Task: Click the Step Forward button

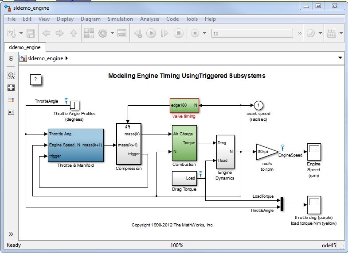Action: coord(164,33)
